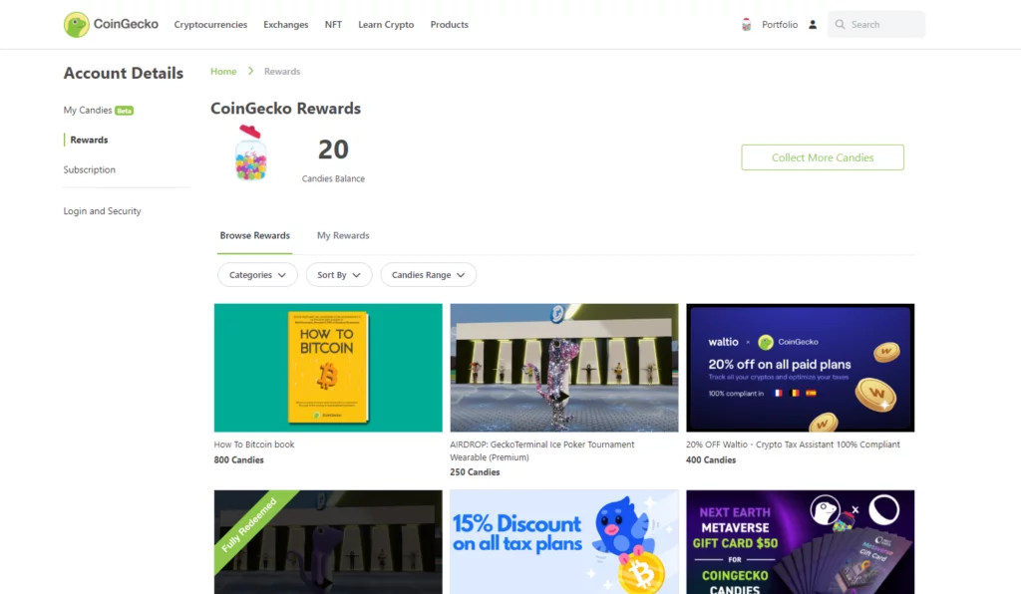The height and width of the screenshot is (594, 1021).
Task: Click the Beta badge next to My Candies
Action: 125,111
